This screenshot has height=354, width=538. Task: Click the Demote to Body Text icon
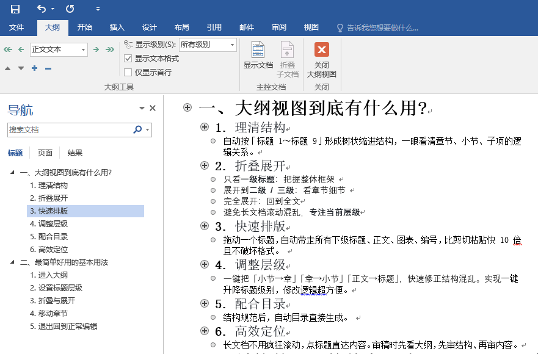111,49
